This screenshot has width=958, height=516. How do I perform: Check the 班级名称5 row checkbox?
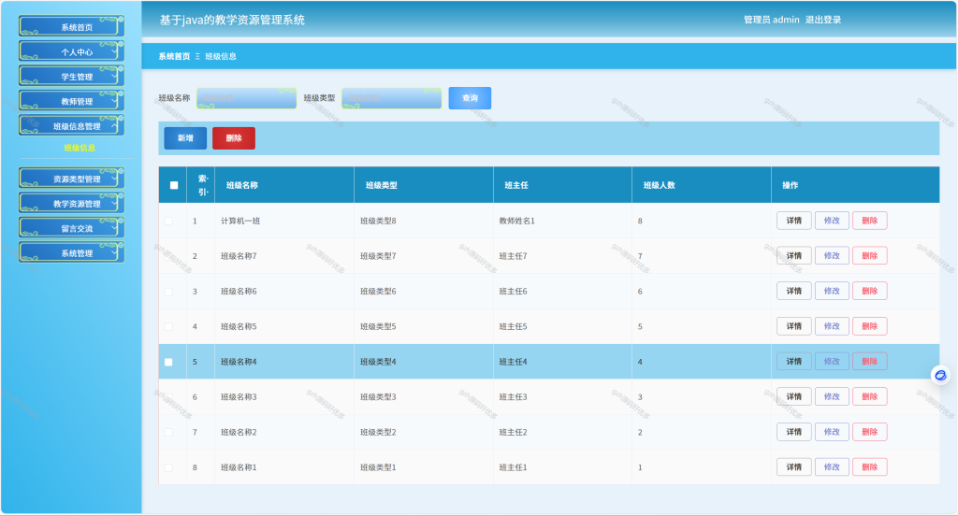tap(168, 326)
